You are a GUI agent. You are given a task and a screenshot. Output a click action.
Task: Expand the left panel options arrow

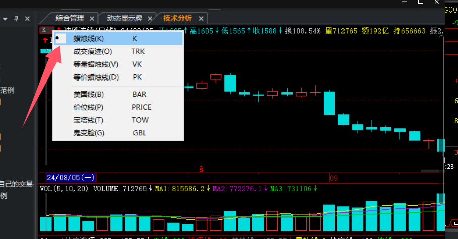(x=5, y=19)
